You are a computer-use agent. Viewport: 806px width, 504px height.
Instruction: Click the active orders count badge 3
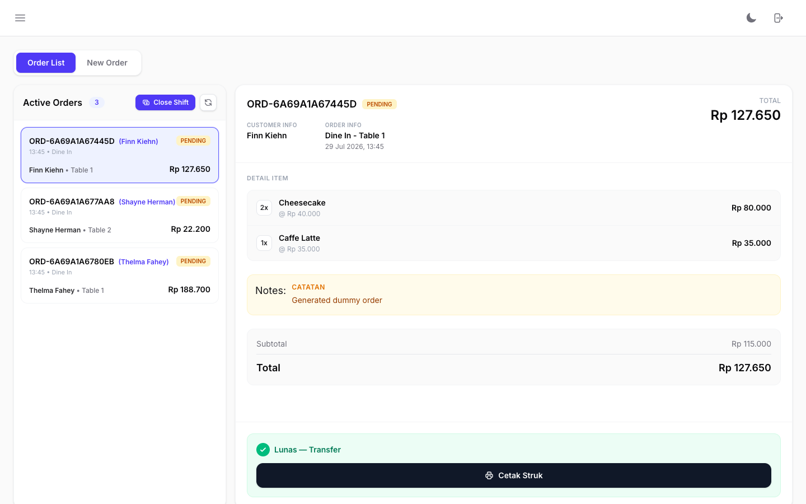pyautogui.click(x=97, y=102)
